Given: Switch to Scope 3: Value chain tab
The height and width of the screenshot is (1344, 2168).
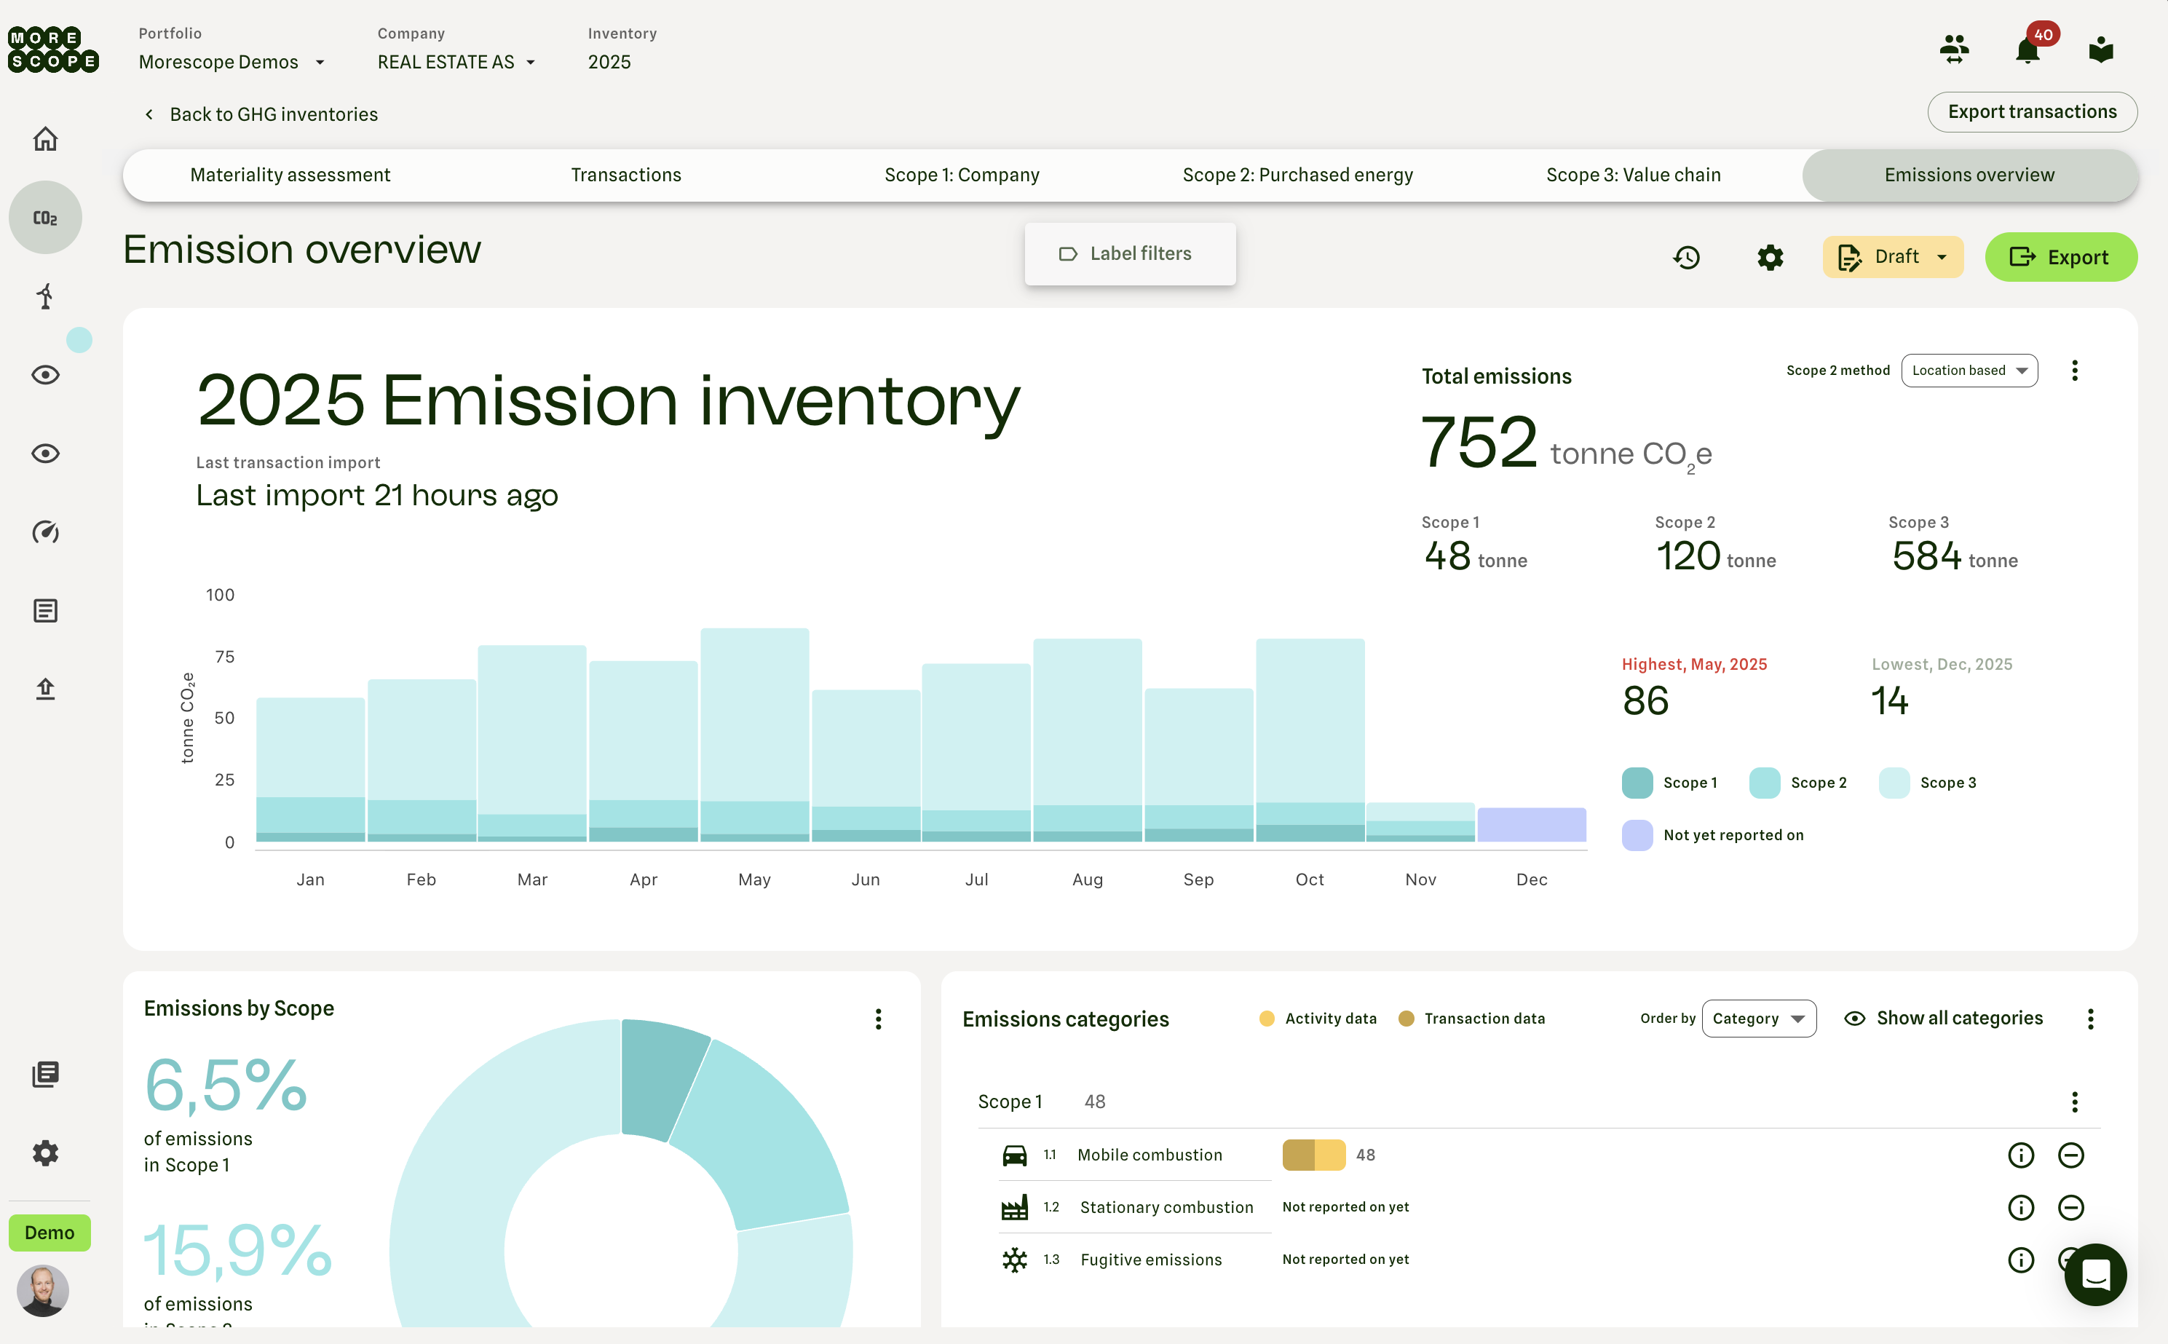Looking at the screenshot, I should (1633, 175).
